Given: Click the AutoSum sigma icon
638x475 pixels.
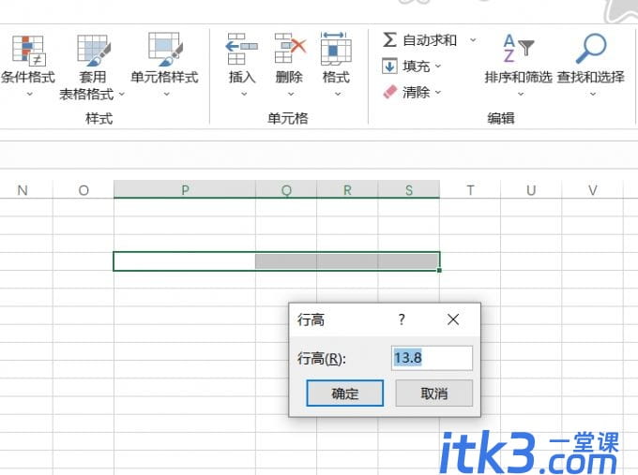Looking at the screenshot, I should (x=389, y=40).
